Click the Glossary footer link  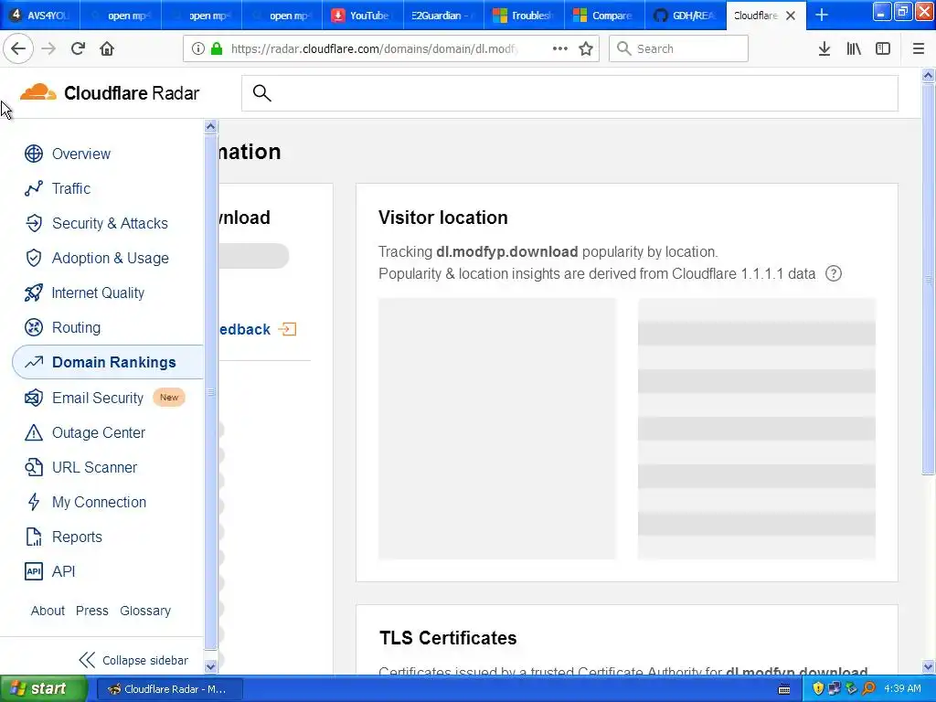coord(145,611)
